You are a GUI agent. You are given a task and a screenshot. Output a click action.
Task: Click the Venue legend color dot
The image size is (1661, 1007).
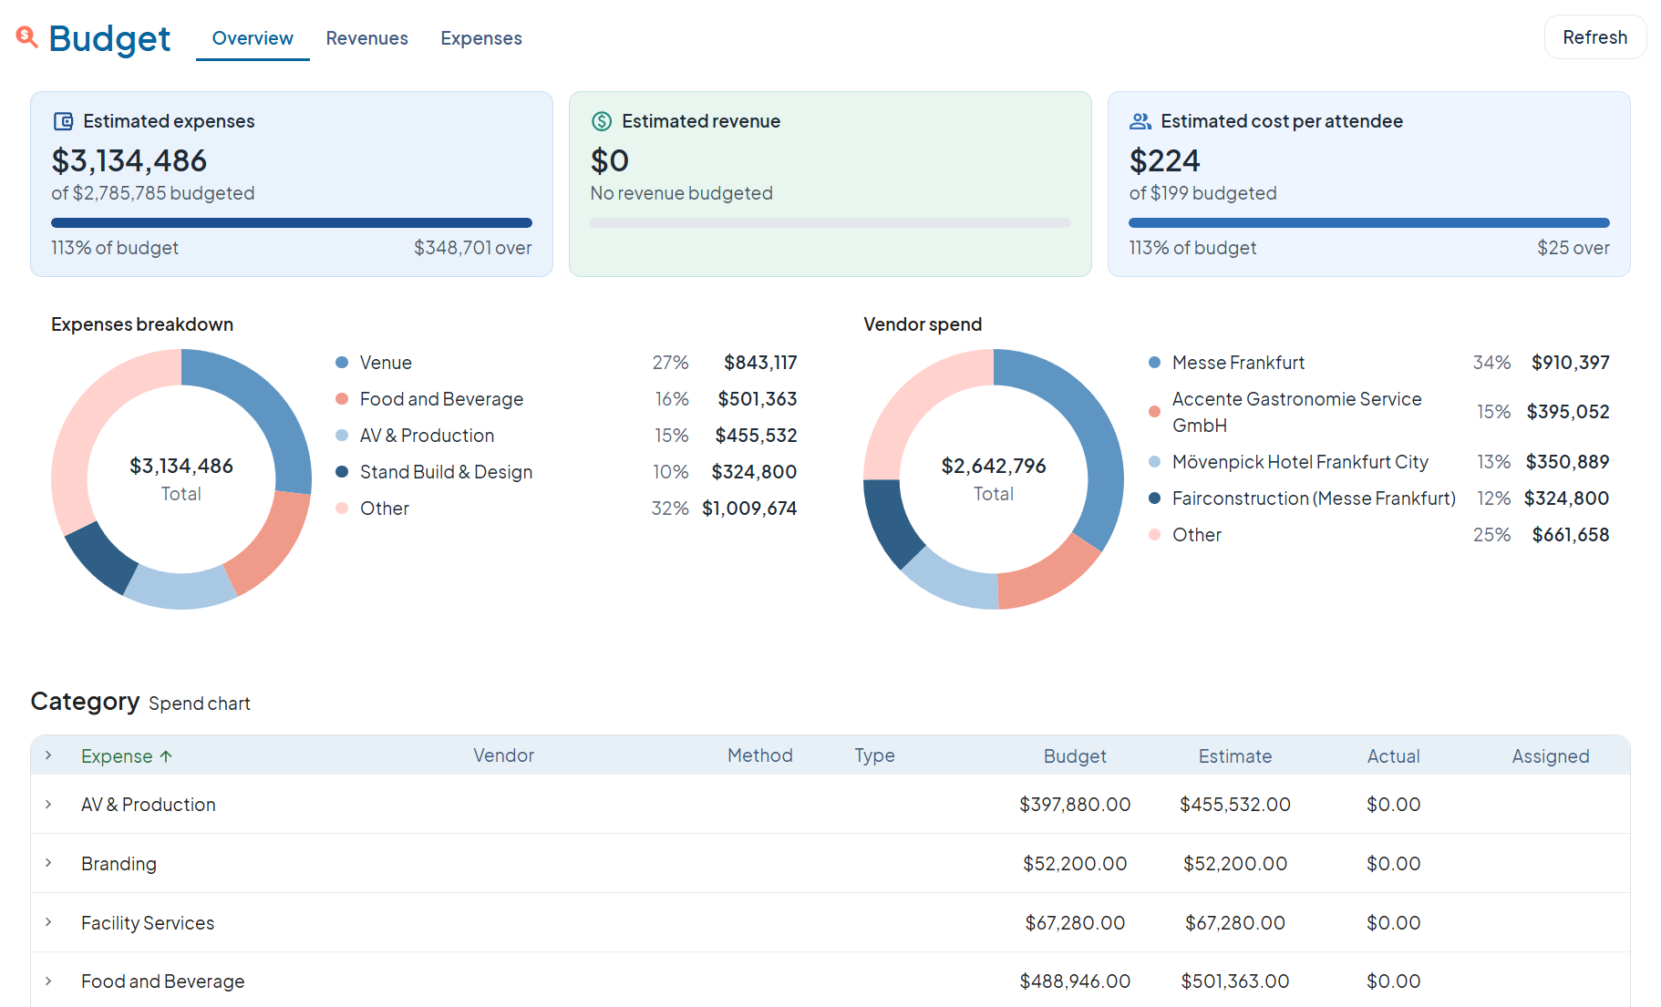point(342,363)
